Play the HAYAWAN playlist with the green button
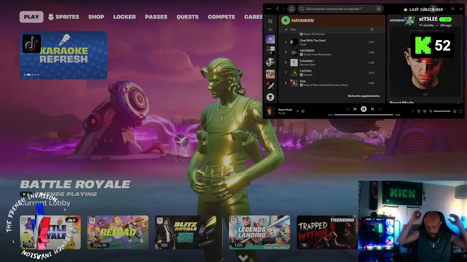Viewport: 467px width, 262px height. 285,20
